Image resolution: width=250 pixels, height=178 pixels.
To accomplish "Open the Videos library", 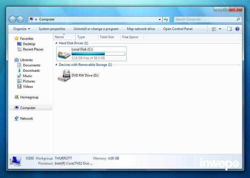I will point(28,87).
